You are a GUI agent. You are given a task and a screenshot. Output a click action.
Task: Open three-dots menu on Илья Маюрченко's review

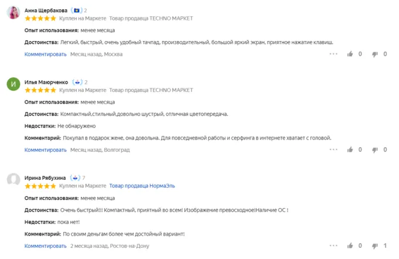pos(333,149)
